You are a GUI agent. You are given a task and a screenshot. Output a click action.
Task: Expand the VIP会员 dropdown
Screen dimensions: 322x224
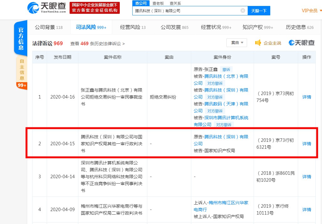[312, 11]
